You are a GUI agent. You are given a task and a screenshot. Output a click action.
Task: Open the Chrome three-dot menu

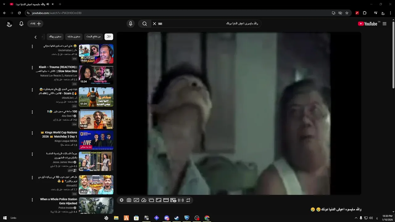[391, 13]
